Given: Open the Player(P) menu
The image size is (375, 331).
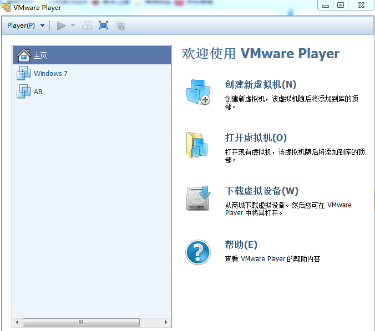Looking at the screenshot, I should pyautogui.click(x=26, y=26).
